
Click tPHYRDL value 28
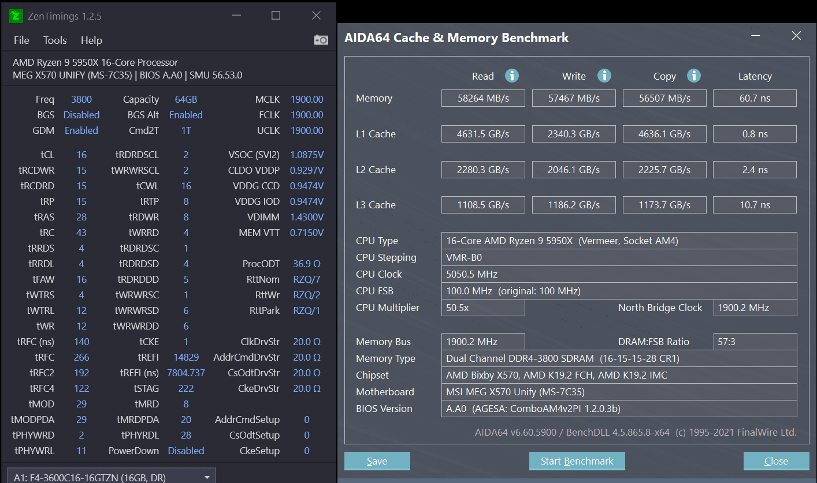click(186, 435)
